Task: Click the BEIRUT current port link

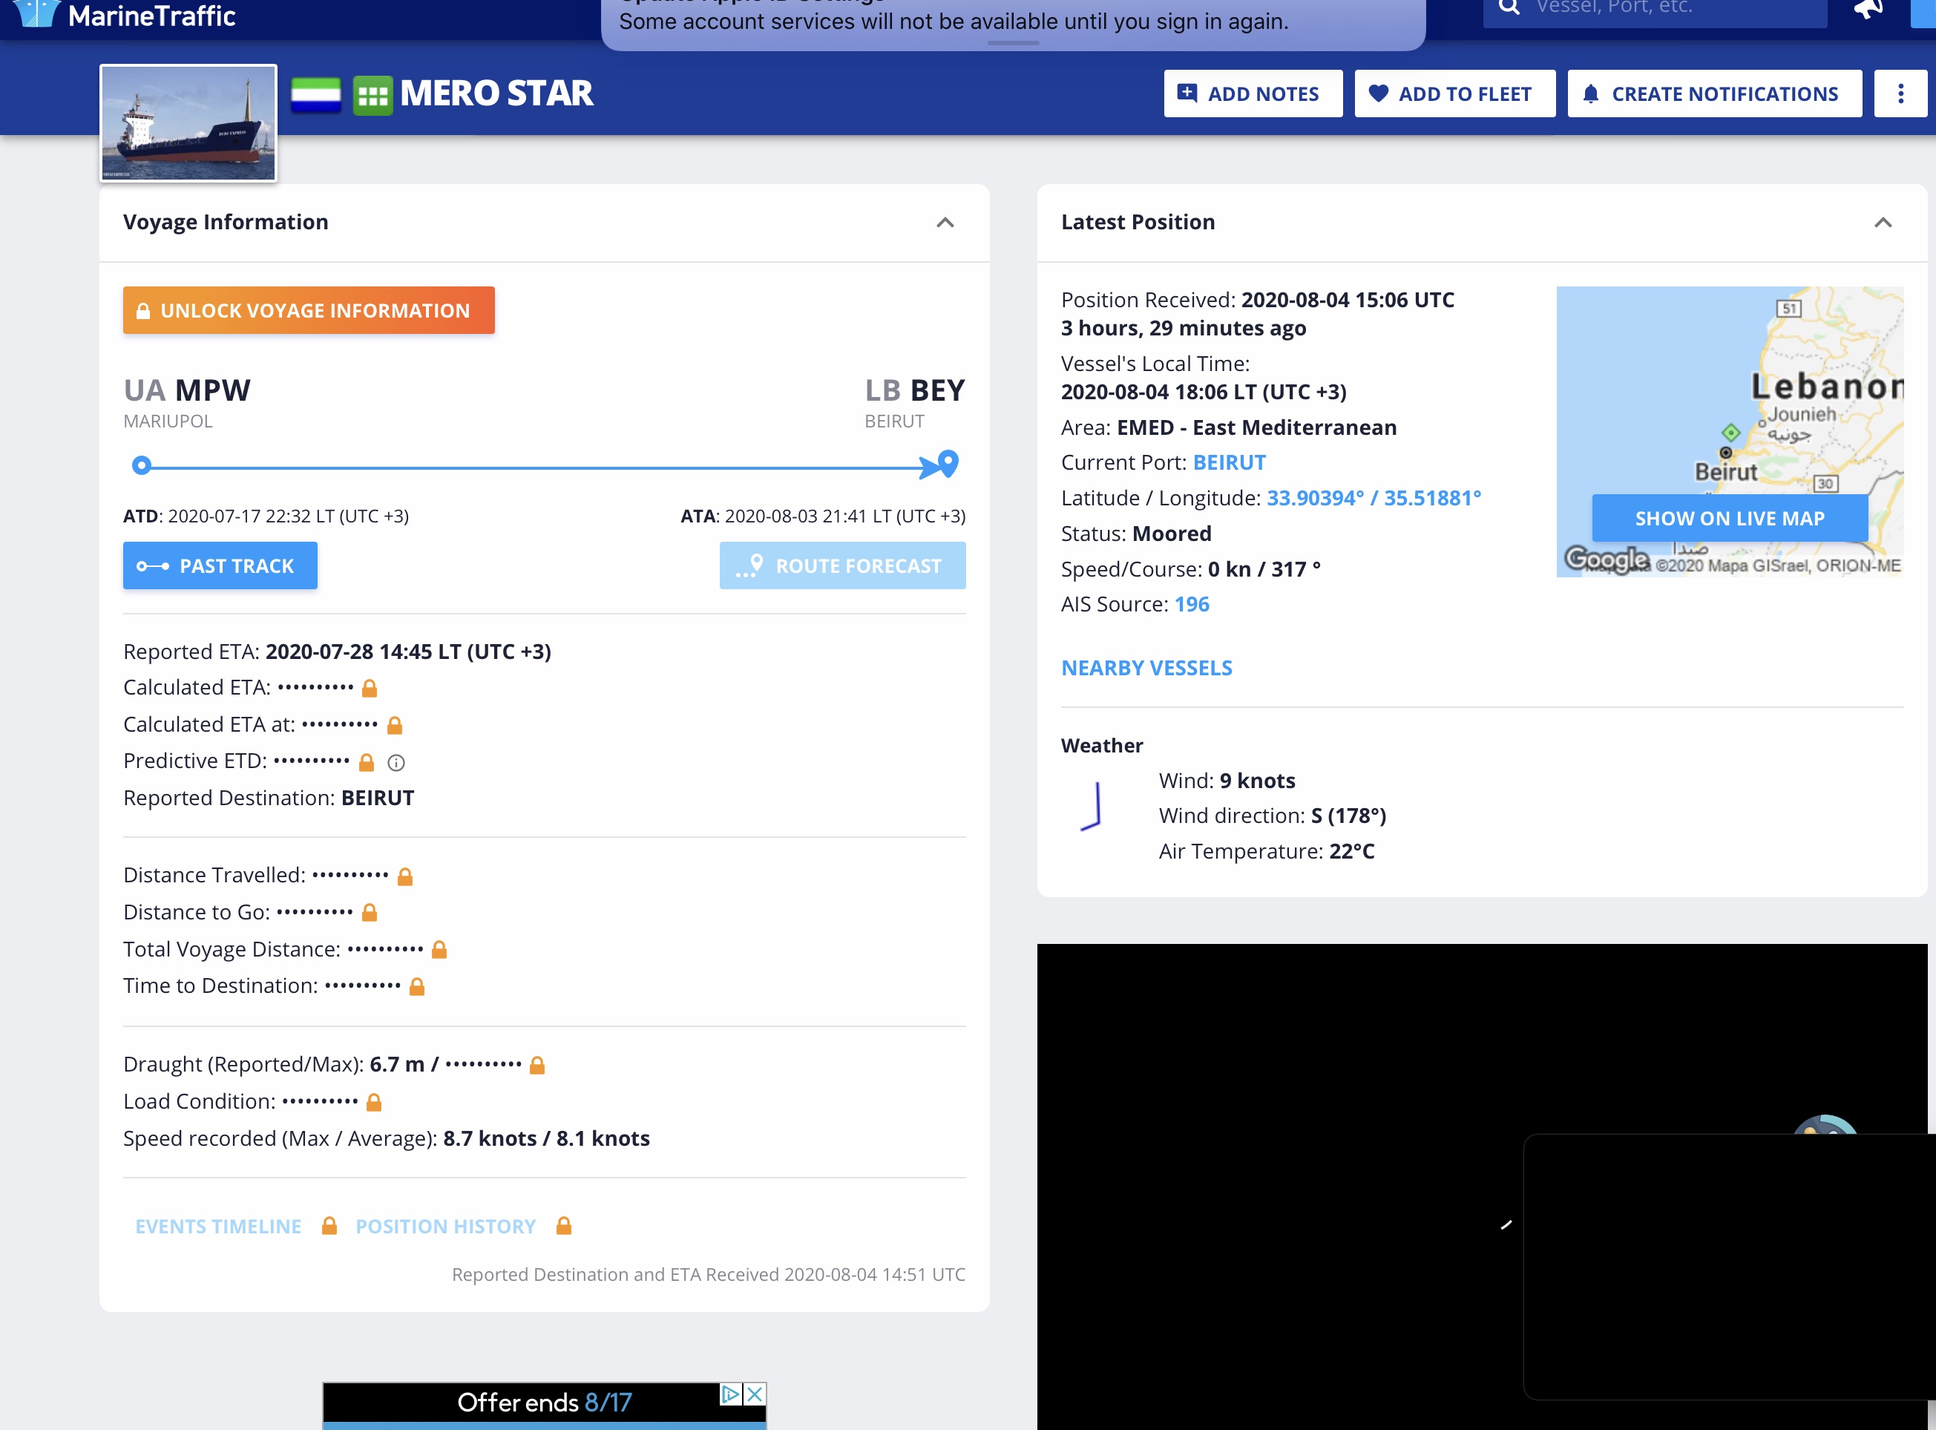Action: point(1229,463)
